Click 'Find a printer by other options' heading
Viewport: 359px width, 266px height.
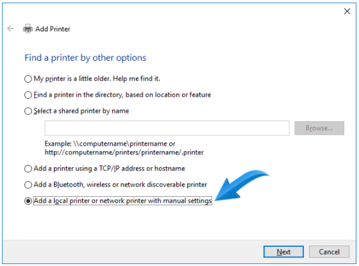point(85,58)
